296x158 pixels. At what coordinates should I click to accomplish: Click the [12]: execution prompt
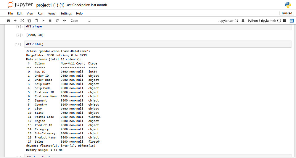(18, 44)
